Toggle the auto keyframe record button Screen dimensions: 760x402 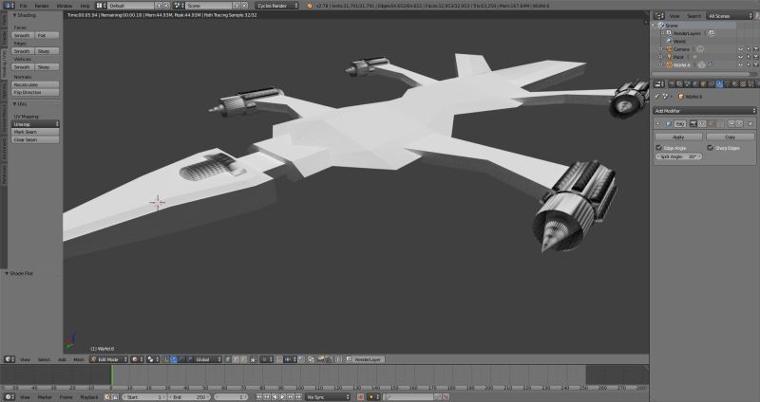tap(361, 397)
